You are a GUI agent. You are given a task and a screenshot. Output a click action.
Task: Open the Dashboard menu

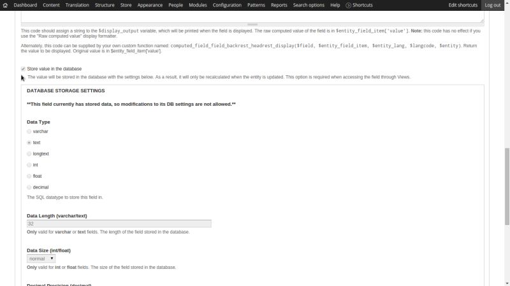click(25, 5)
